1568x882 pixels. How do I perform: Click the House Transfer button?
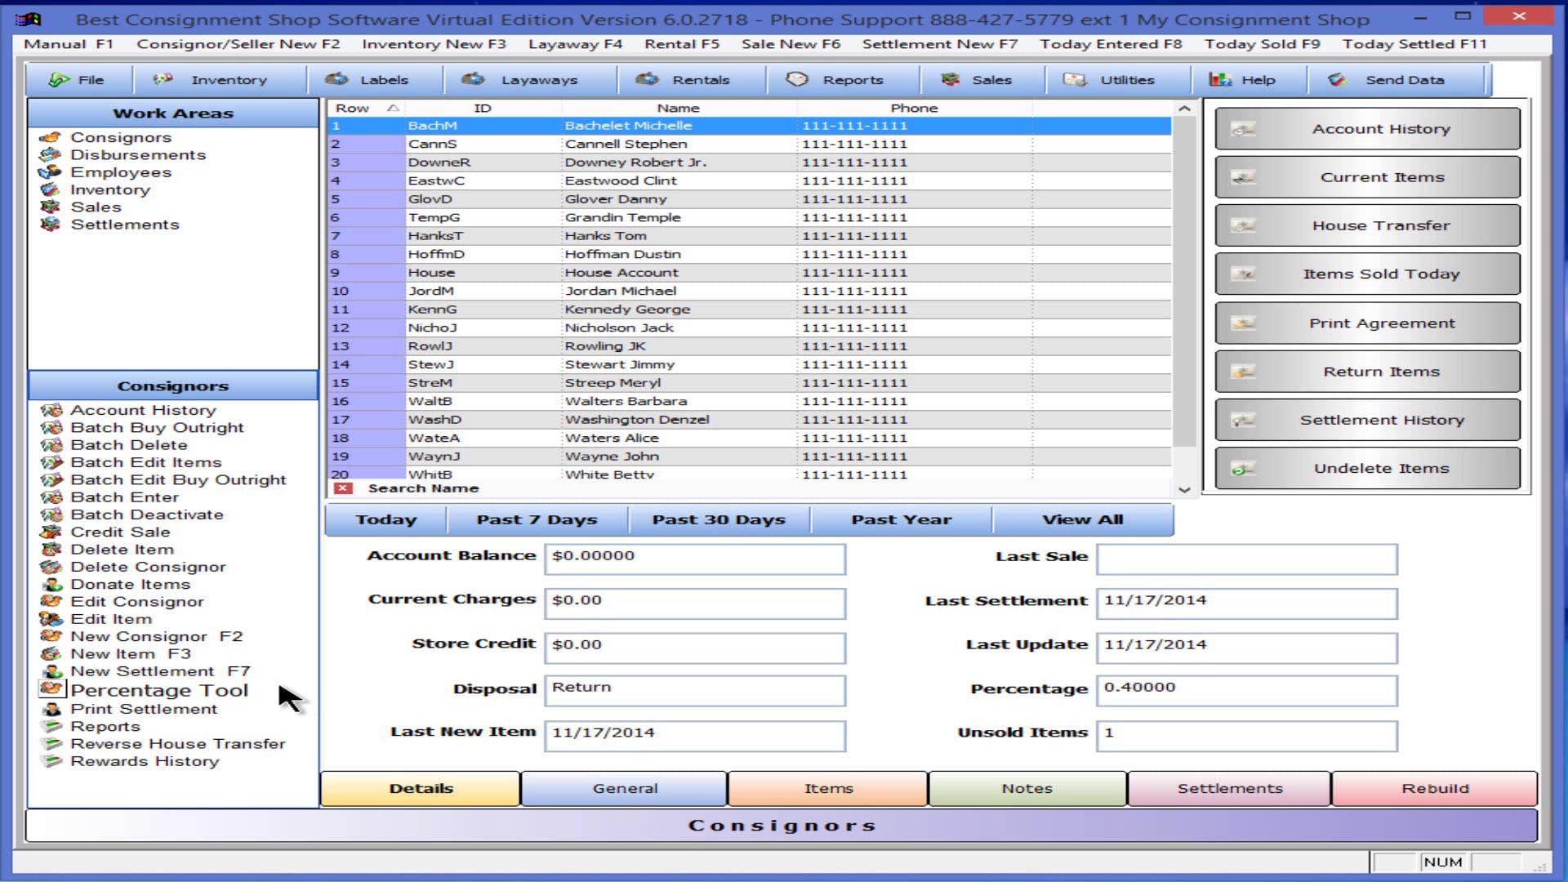[x=1368, y=225]
